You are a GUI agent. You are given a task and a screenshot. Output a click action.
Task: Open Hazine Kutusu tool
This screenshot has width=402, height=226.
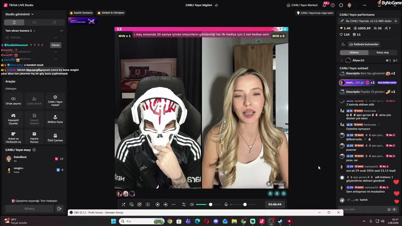pos(34,137)
